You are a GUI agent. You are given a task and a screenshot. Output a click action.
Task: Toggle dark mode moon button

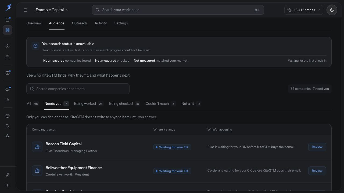(332, 10)
